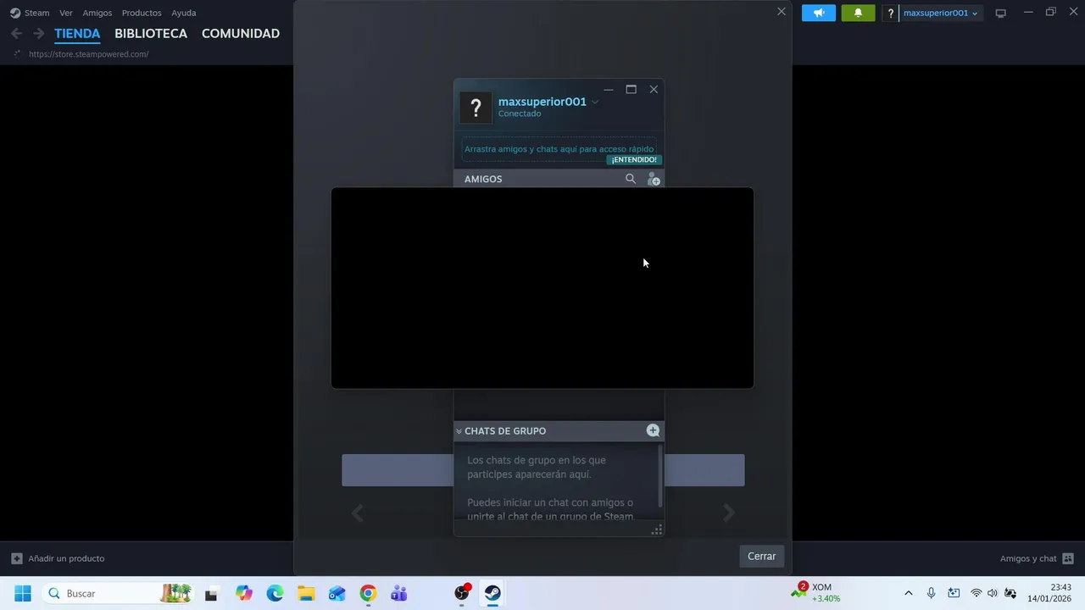Go forward with the right arrow

(x=38, y=33)
